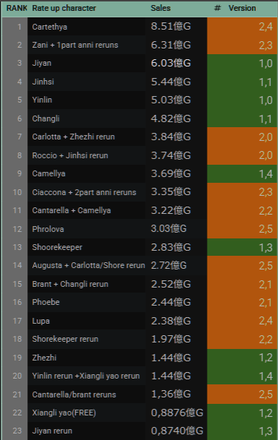The height and width of the screenshot is (440, 278).
Task: Click the 0,8876億G sales value
Action: (x=177, y=413)
